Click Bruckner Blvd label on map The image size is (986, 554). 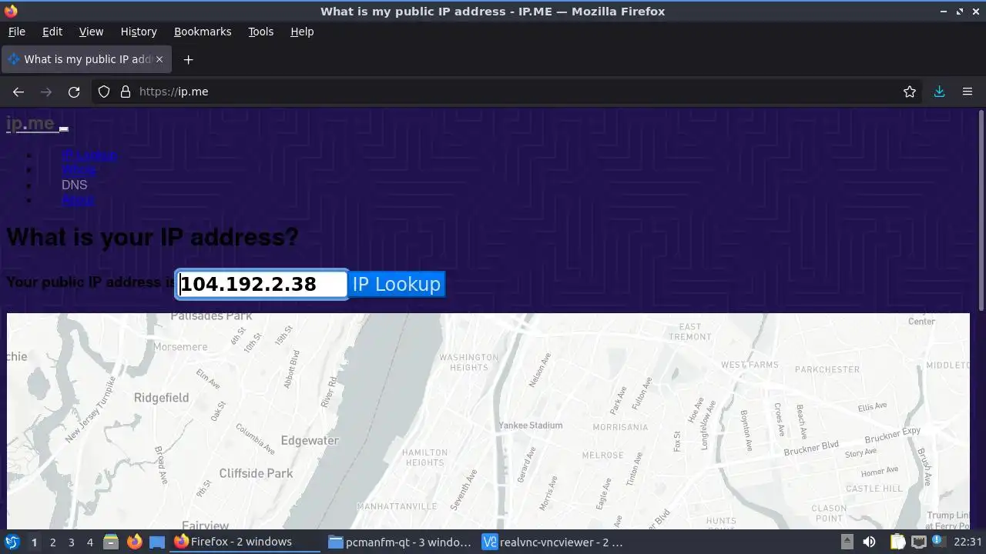pyautogui.click(x=811, y=449)
